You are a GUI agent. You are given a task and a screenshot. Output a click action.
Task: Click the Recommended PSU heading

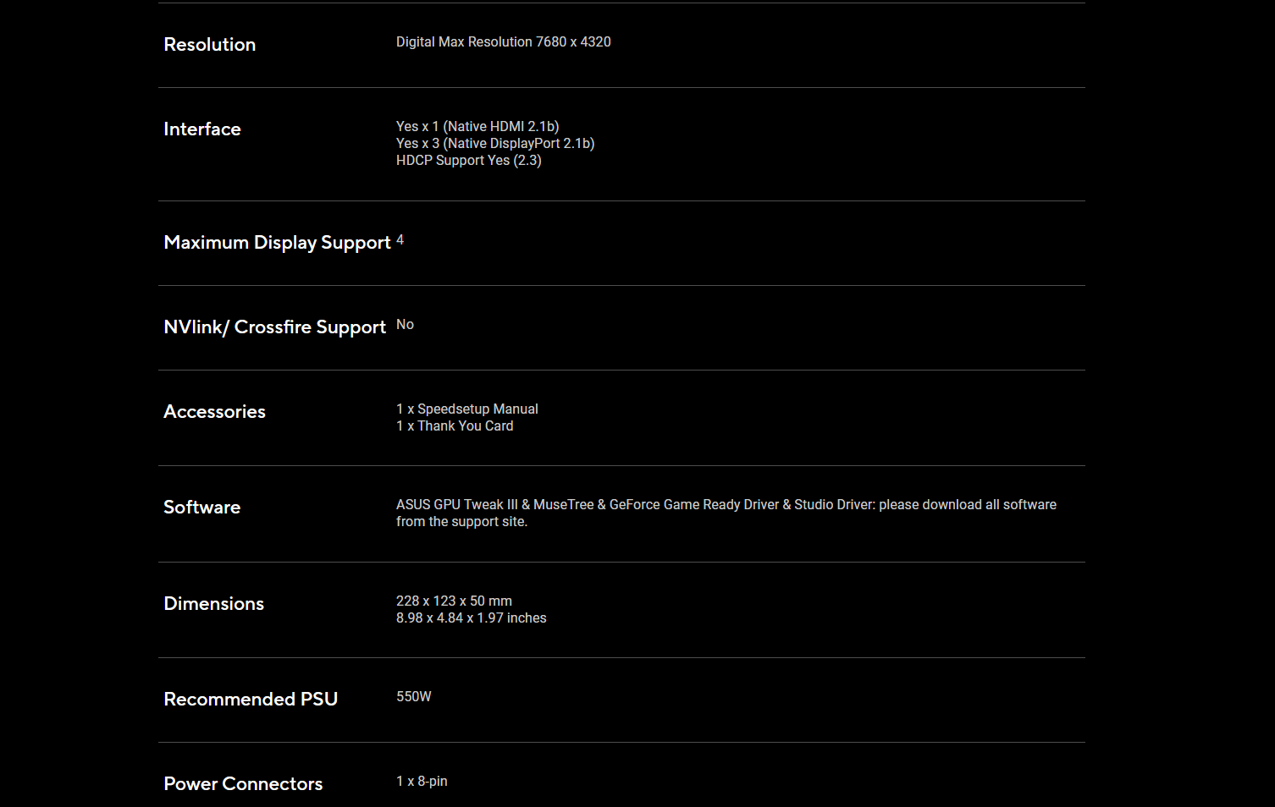coord(251,700)
